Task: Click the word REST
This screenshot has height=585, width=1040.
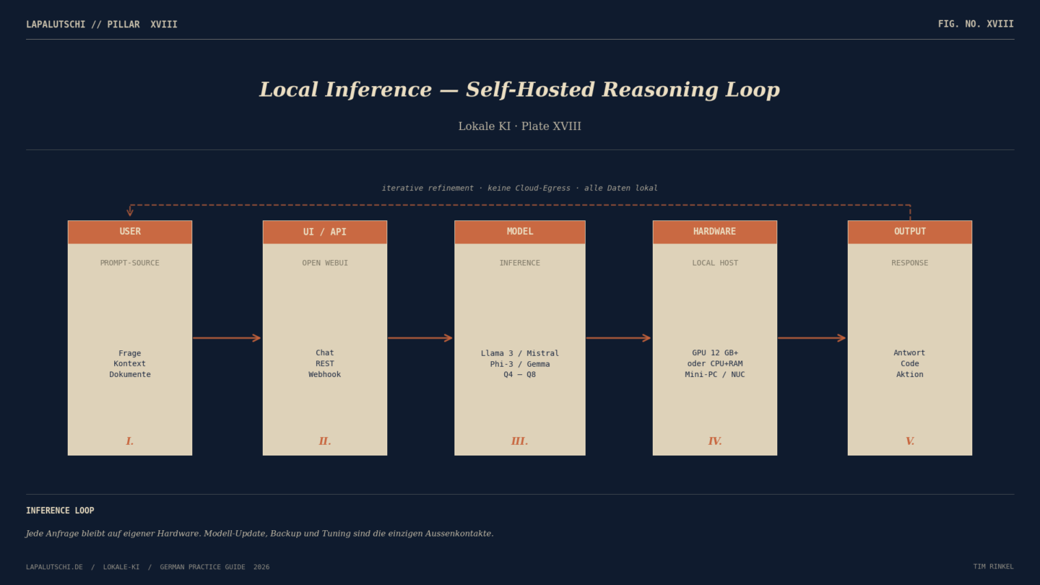Action: click(x=325, y=364)
